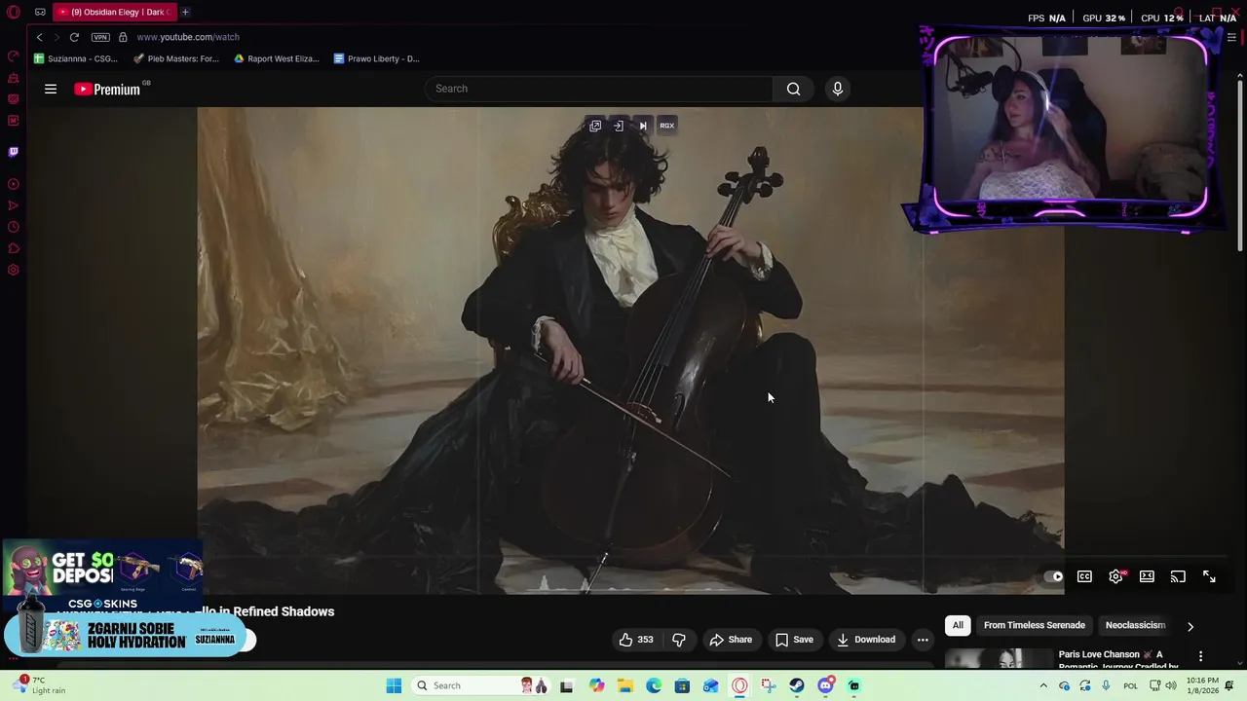
Task: Skip to next video via overlay icon
Action: pyautogui.click(x=642, y=126)
